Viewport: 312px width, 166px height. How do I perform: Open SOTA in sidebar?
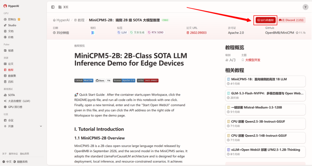click(10, 95)
